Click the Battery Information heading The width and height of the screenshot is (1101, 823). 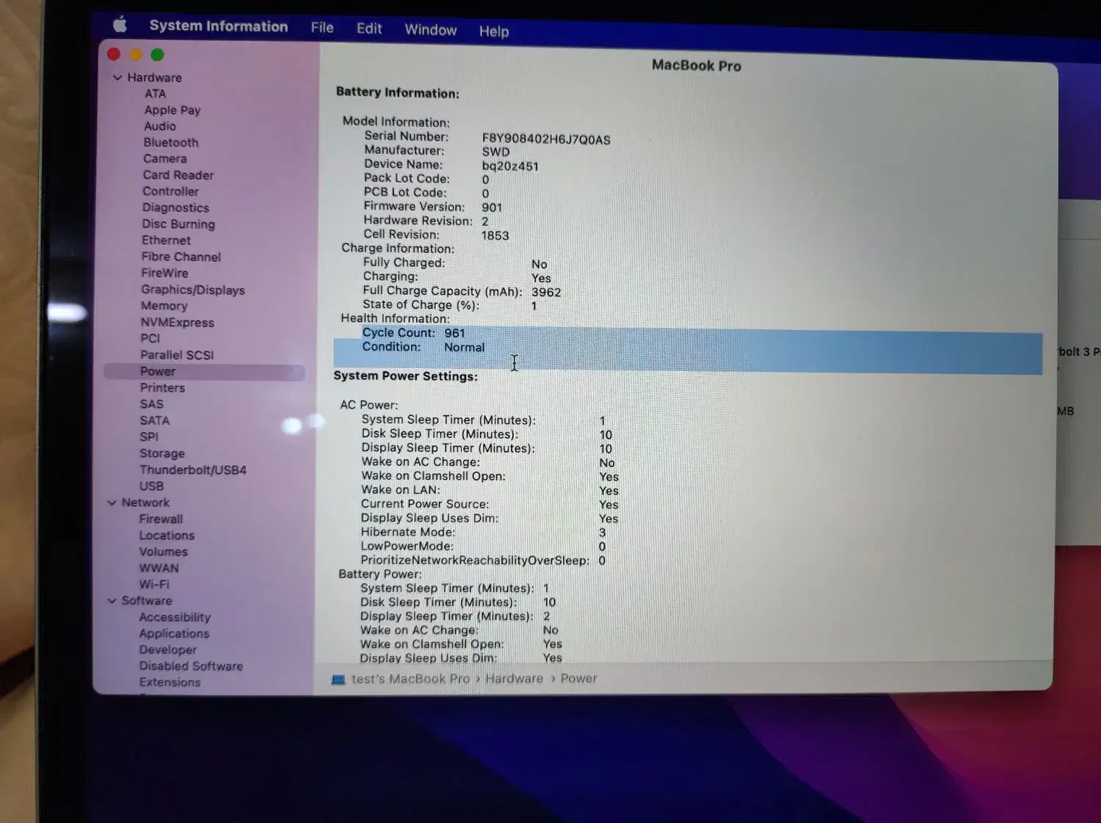397,93
